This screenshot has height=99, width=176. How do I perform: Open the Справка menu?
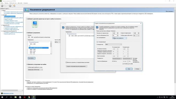pos(26,3)
